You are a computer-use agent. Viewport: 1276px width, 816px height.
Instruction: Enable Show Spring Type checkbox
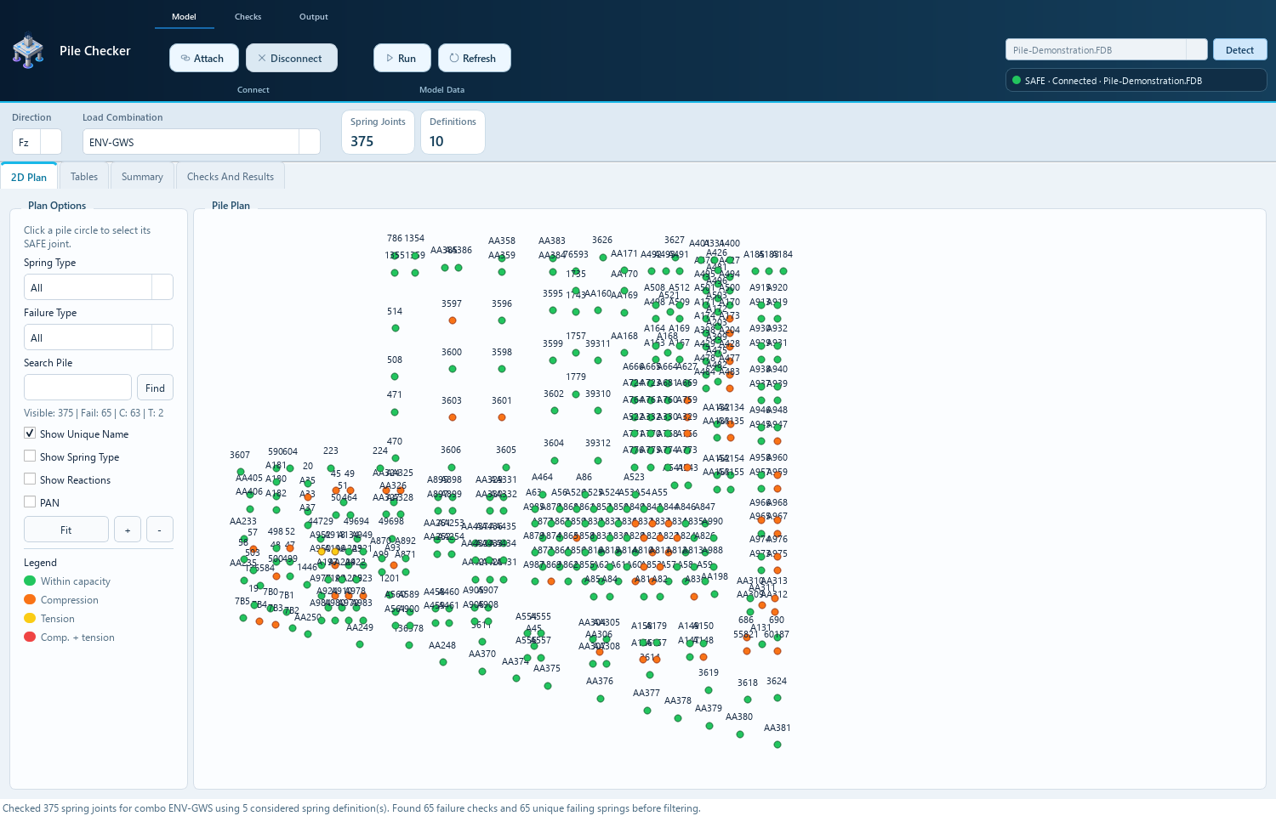point(30,456)
